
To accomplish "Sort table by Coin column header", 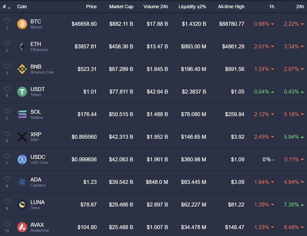I will [22, 7].
